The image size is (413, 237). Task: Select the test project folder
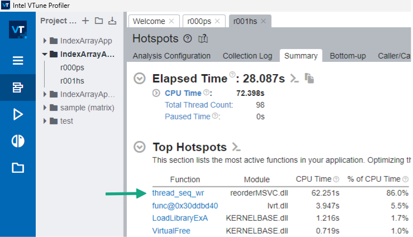(x=67, y=121)
